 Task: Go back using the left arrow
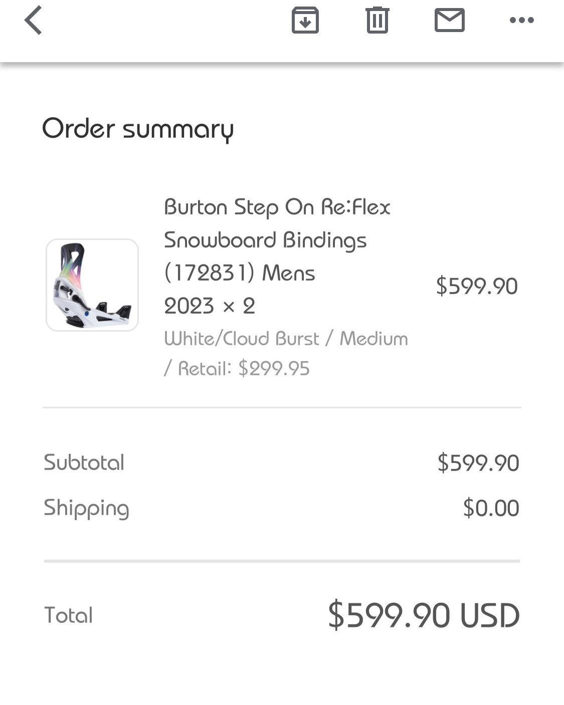tap(33, 21)
